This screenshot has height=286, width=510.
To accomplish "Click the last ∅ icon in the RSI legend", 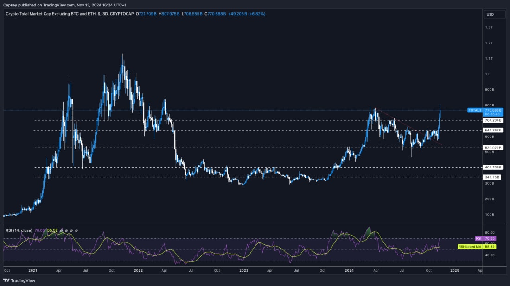I will (x=76, y=230).
